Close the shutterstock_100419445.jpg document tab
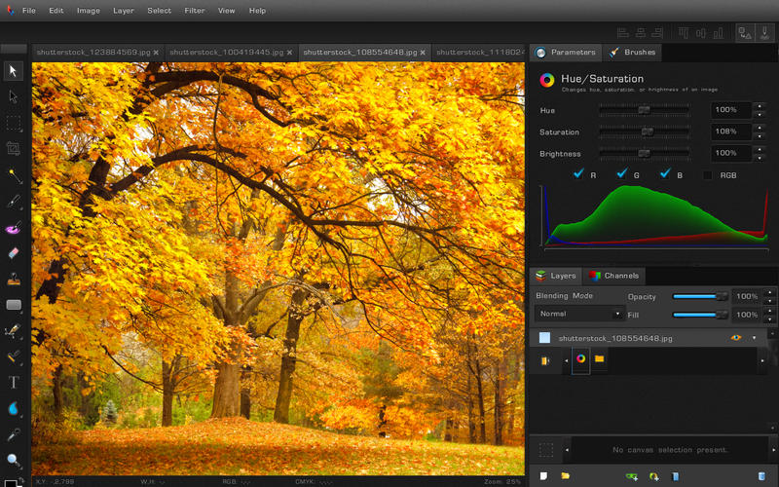Image resolution: width=779 pixels, height=487 pixels. click(289, 52)
